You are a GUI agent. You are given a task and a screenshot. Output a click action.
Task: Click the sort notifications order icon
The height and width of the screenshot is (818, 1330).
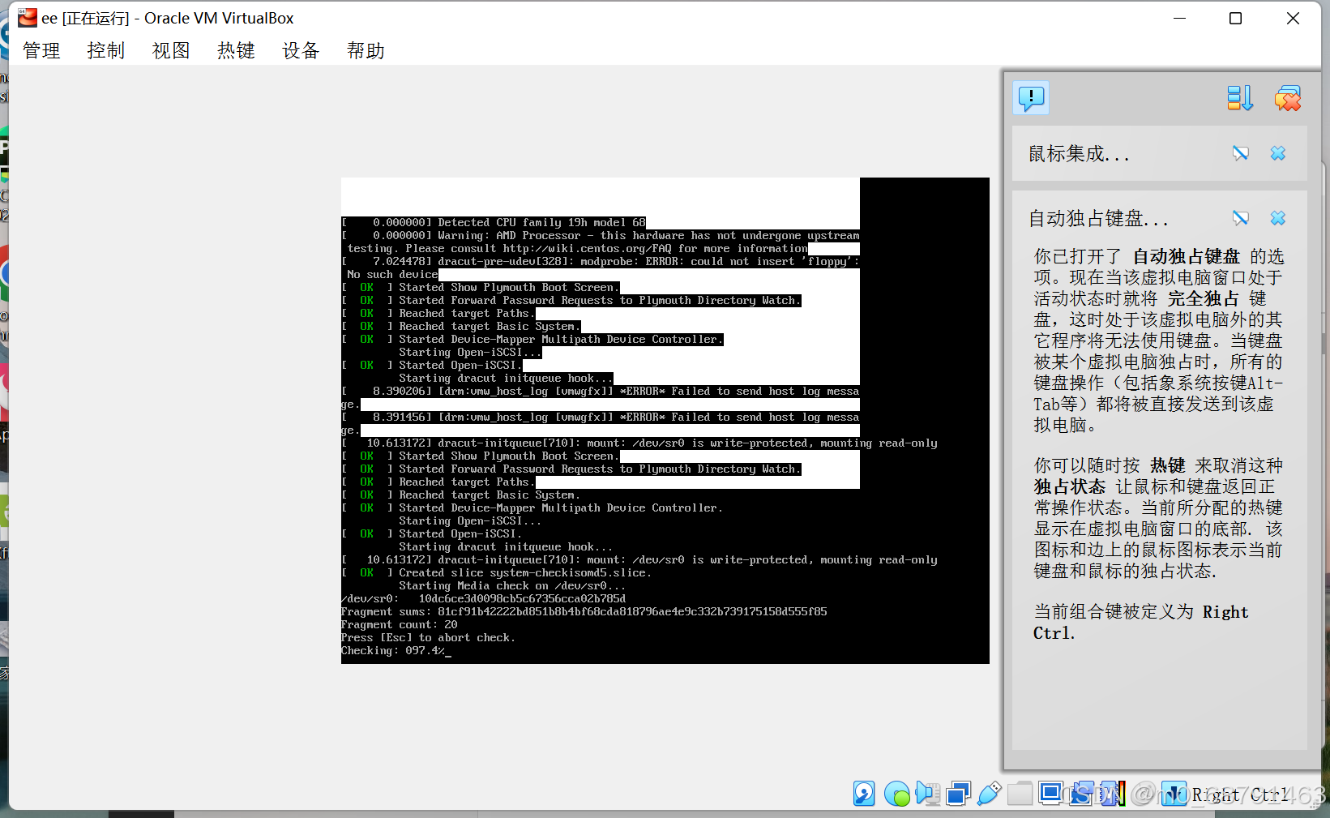click(x=1239, y=98)
